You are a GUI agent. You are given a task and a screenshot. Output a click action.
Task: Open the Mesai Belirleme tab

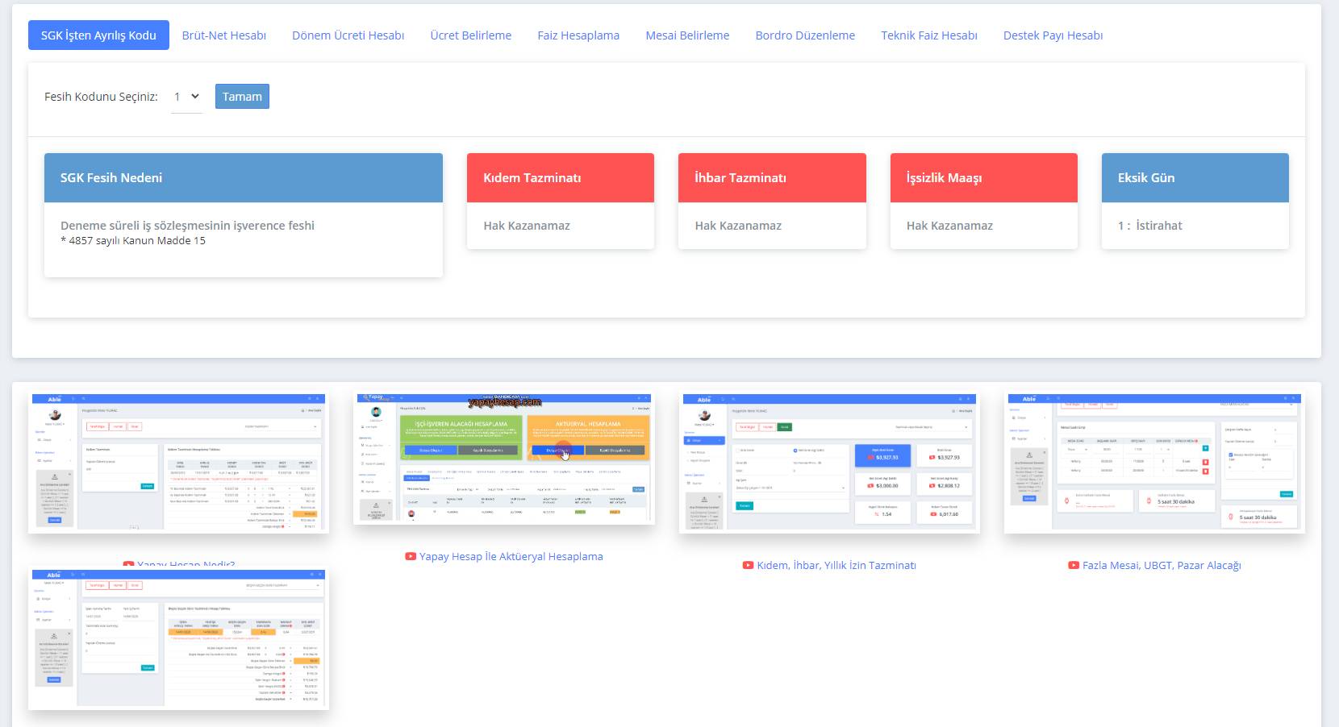coord(687,35)
